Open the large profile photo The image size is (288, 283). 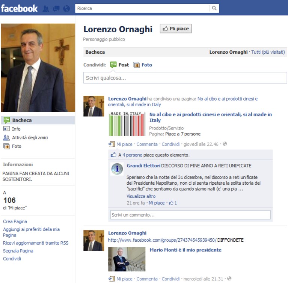38,68
